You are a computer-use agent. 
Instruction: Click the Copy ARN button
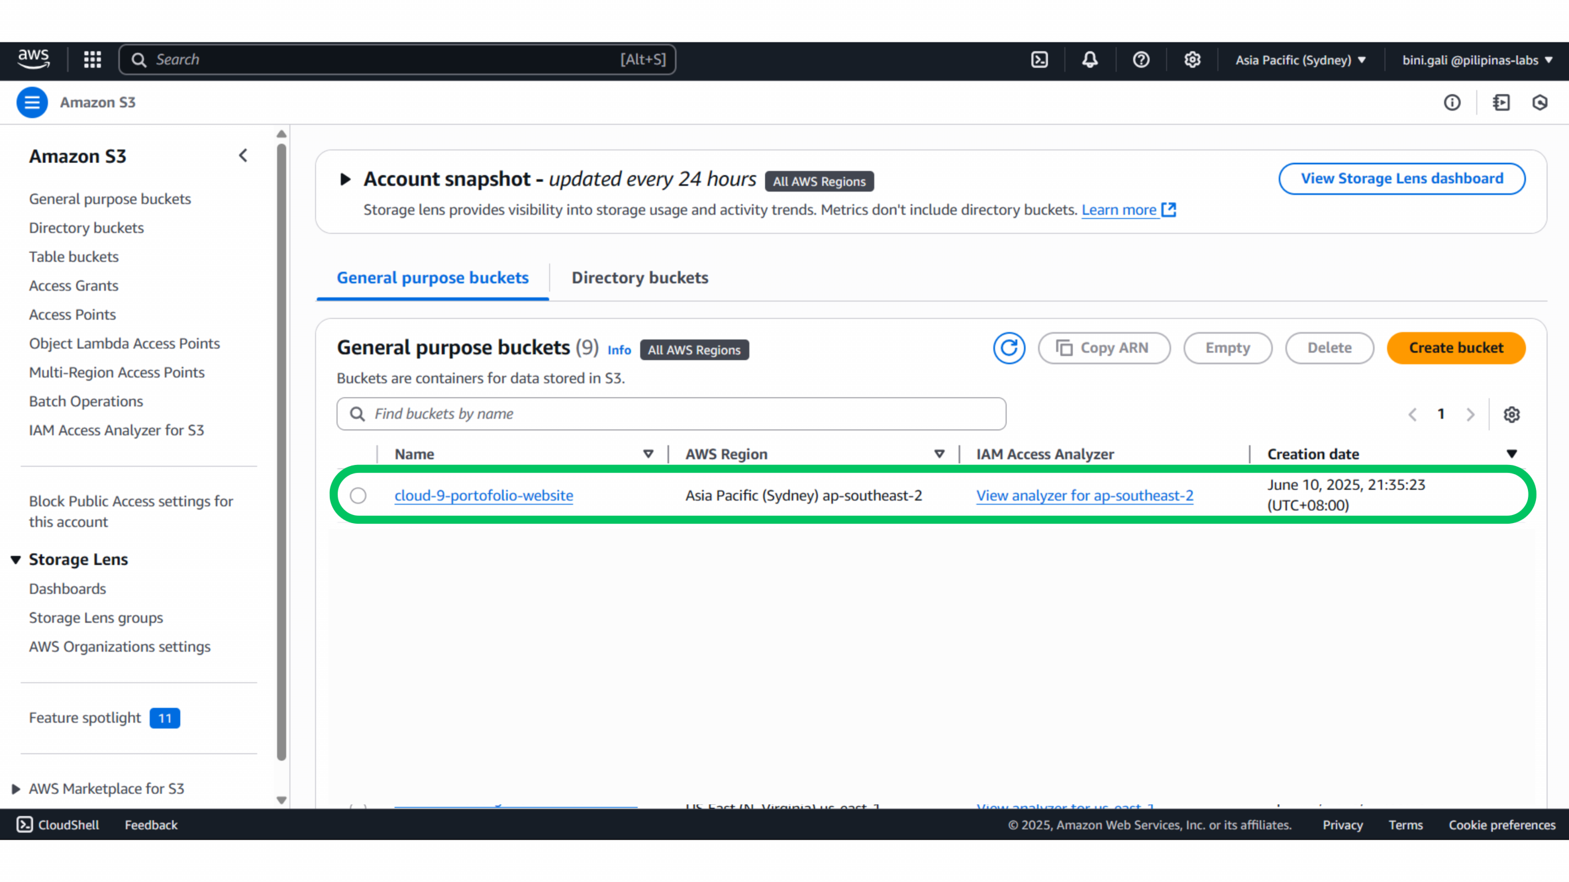point(1103,348)
